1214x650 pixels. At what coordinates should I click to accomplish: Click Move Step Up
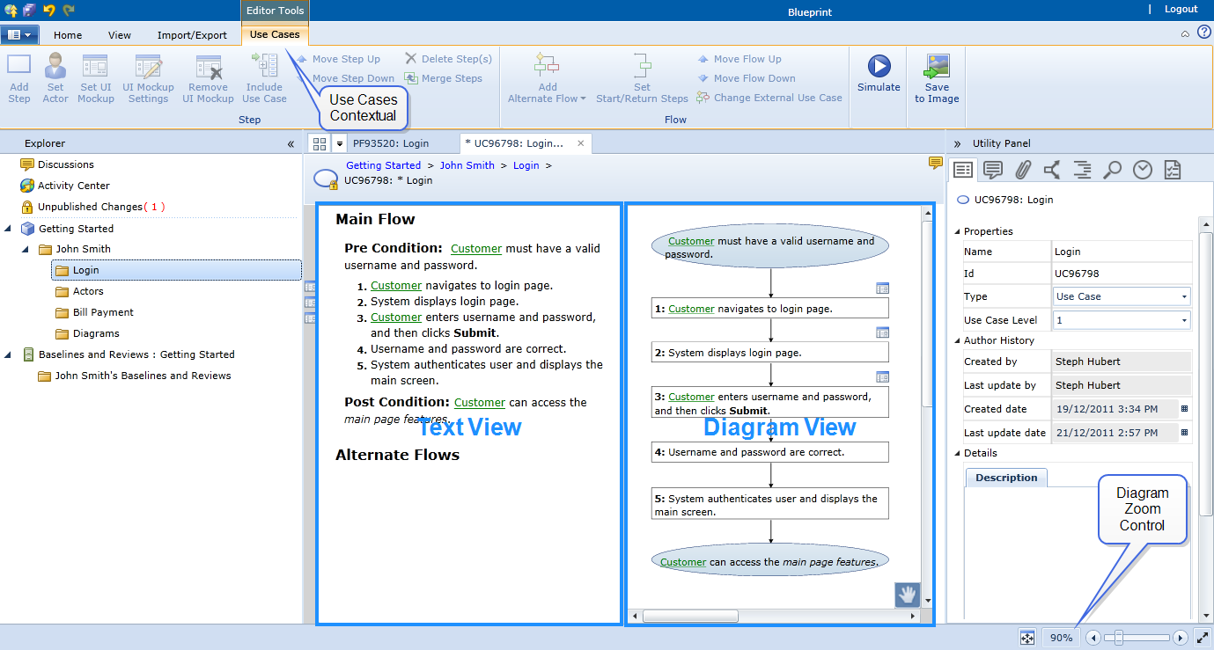pos(338,59)
